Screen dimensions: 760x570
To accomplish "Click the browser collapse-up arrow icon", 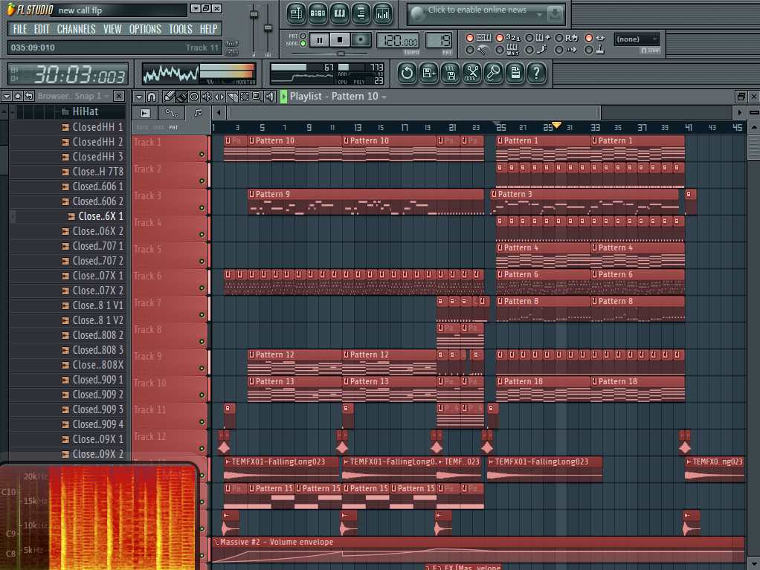I will [17, 96].
